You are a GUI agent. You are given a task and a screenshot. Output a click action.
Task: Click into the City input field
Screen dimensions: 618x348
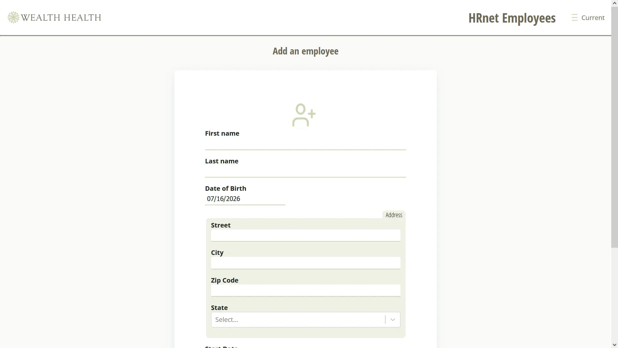point(305,263)
